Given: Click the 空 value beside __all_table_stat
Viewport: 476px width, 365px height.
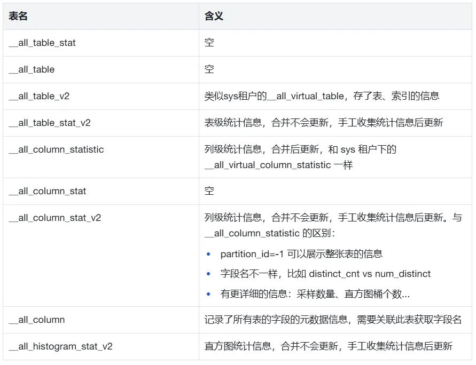Looking at the screenshot, I should (x=209, y=43).
